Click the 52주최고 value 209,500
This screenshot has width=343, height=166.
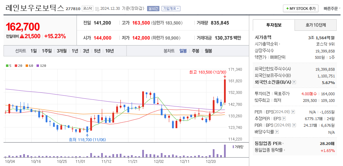tap(310, 101)
